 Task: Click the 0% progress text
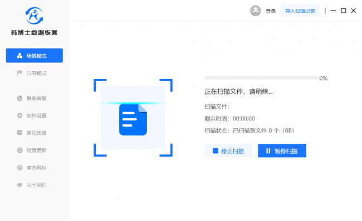point(323,78)
